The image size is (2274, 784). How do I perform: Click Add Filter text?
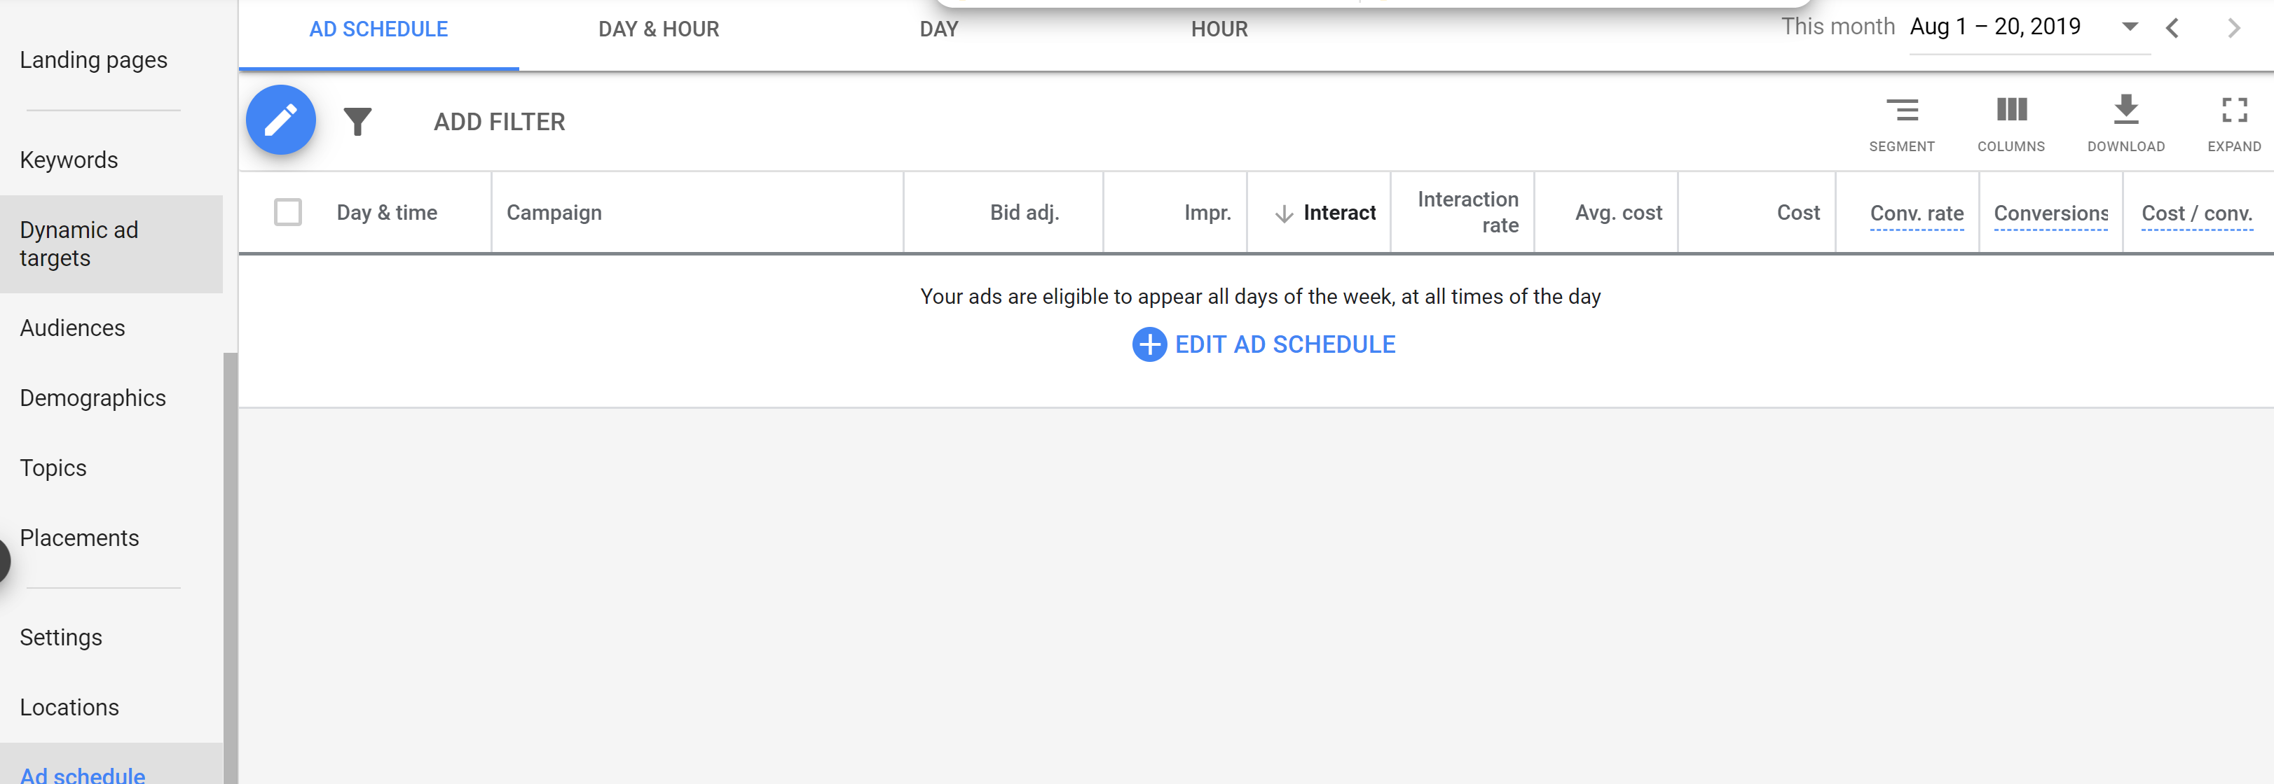click(499, 122)
